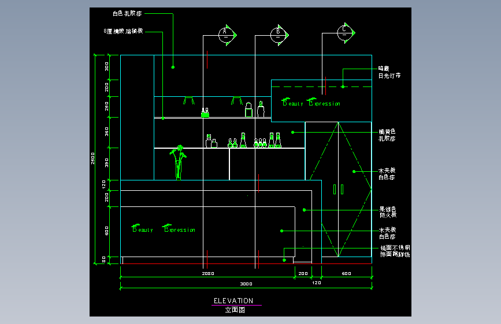Select the 橘黄色乳胶漆 annotation label

tap(387, 135)
